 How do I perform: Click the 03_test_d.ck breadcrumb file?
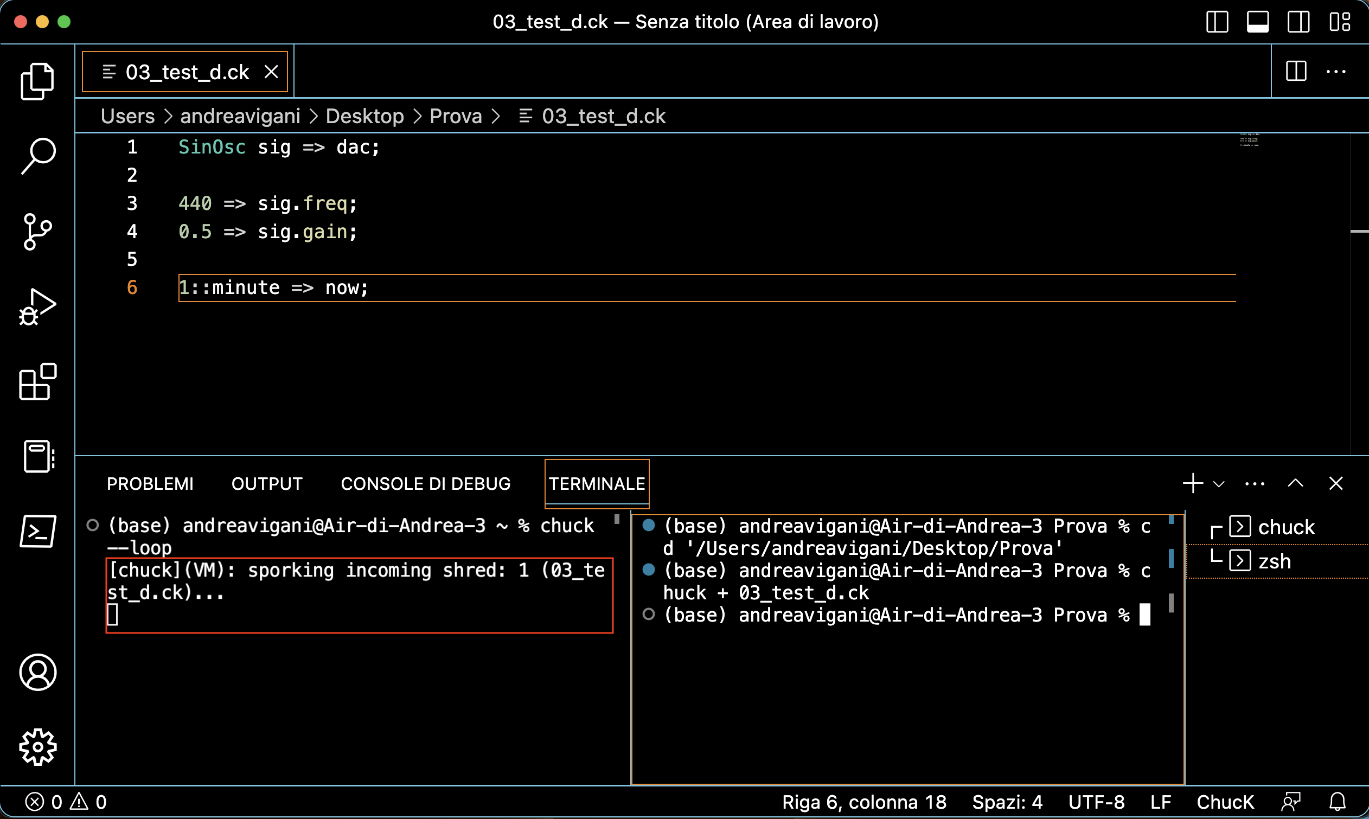point(593,116)
